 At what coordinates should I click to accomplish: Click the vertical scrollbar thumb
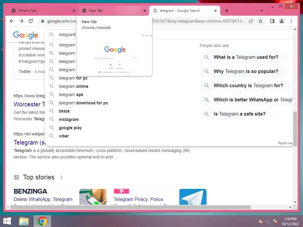[295, 129]
